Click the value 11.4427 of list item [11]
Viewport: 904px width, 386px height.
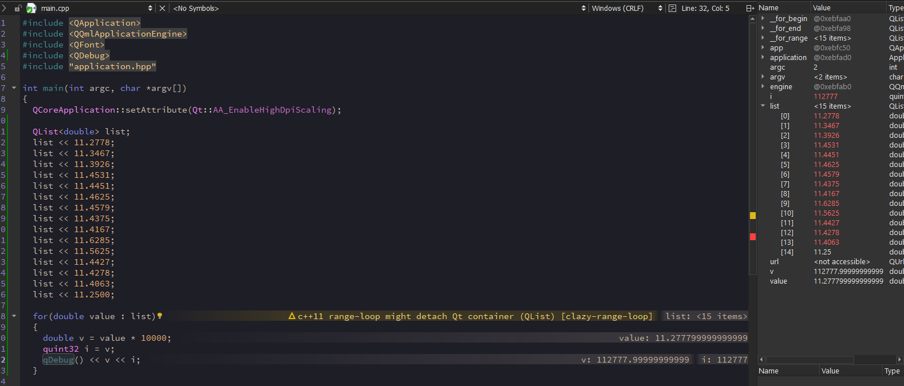click(826, 222)
